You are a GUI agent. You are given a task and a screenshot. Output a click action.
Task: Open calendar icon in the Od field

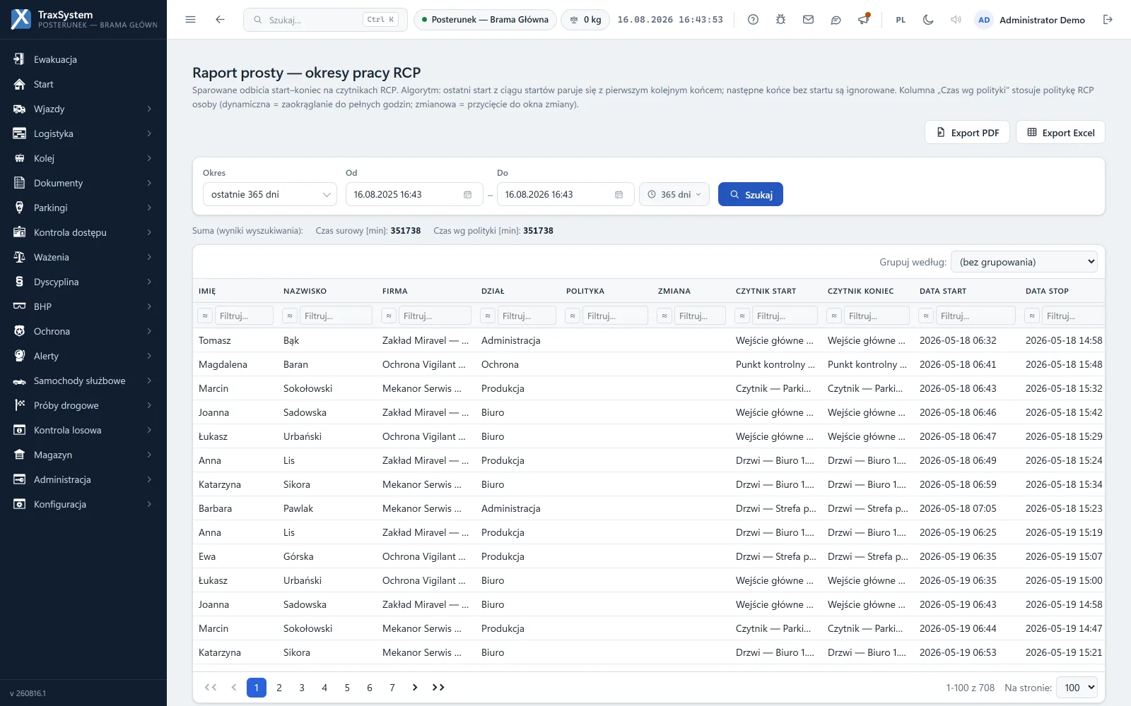(x=467, y=195)
